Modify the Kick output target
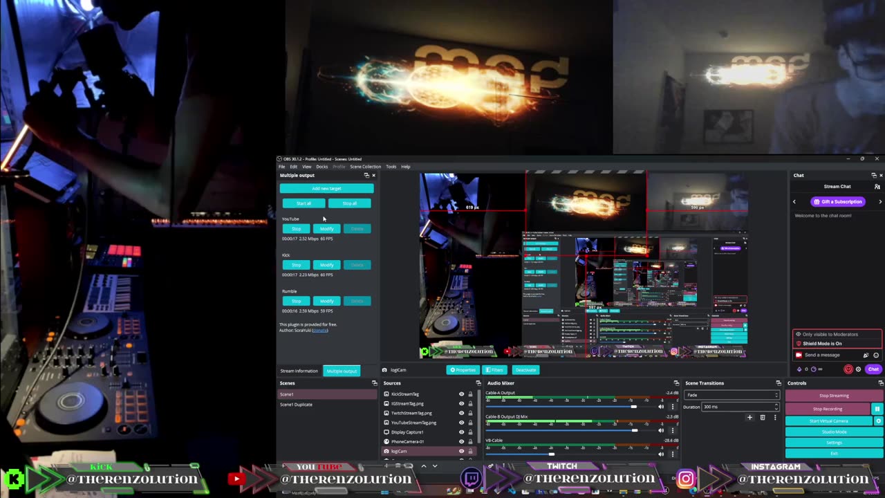The height and width of the screenshot is (498, 885). pyautogui.click(x=326, y=264)
